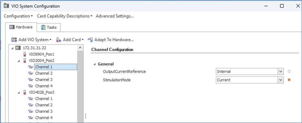Click the tree scrollbar up arrow
Image resolution: width=302 pixels, height=123 pixels.
80,48
